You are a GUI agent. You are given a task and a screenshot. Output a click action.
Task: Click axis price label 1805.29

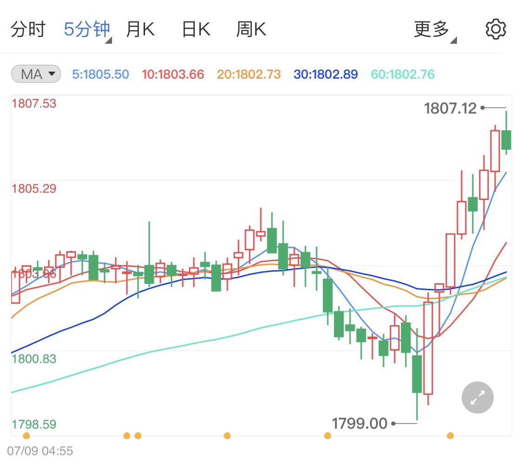tap(34, 188)
